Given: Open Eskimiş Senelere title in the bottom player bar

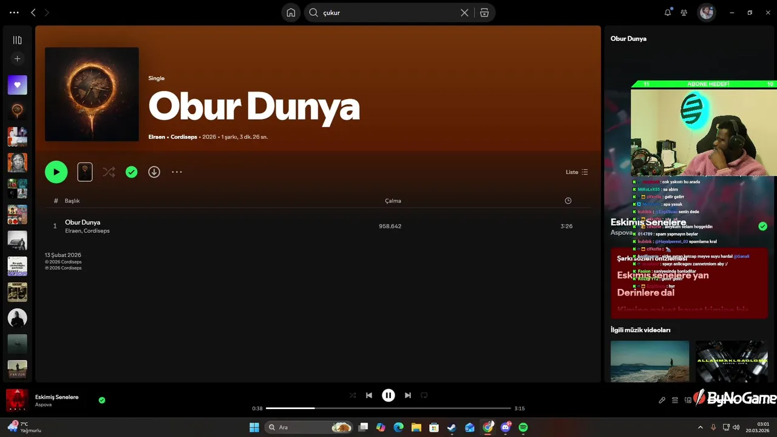Looking at the screenshot, I should (56, 397).
